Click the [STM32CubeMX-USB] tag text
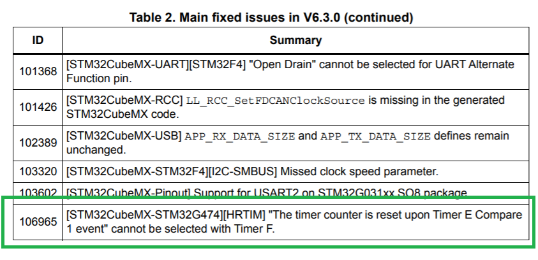This screenshot has height=260, width=538. pyautogui.click(x=124, y=136)
